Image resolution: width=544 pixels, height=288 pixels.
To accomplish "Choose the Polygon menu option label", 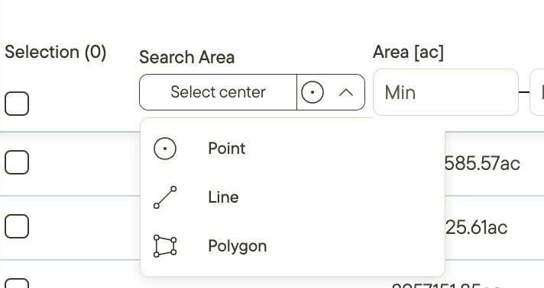I will pyautogui.click(x=238, y=246).
